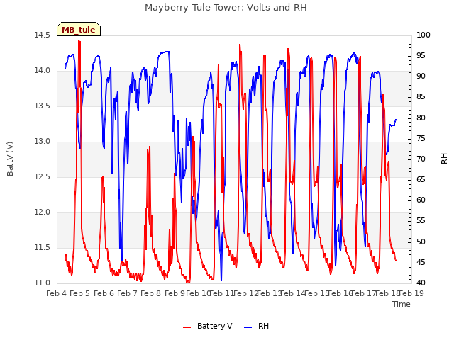Select the chart title 'Mayberry Tule Tower: Volts and RH'

tap(226, 7)
